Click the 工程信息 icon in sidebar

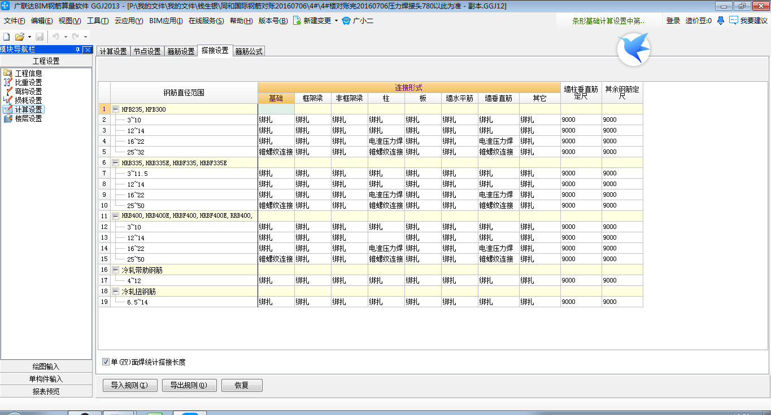point(7,73)
